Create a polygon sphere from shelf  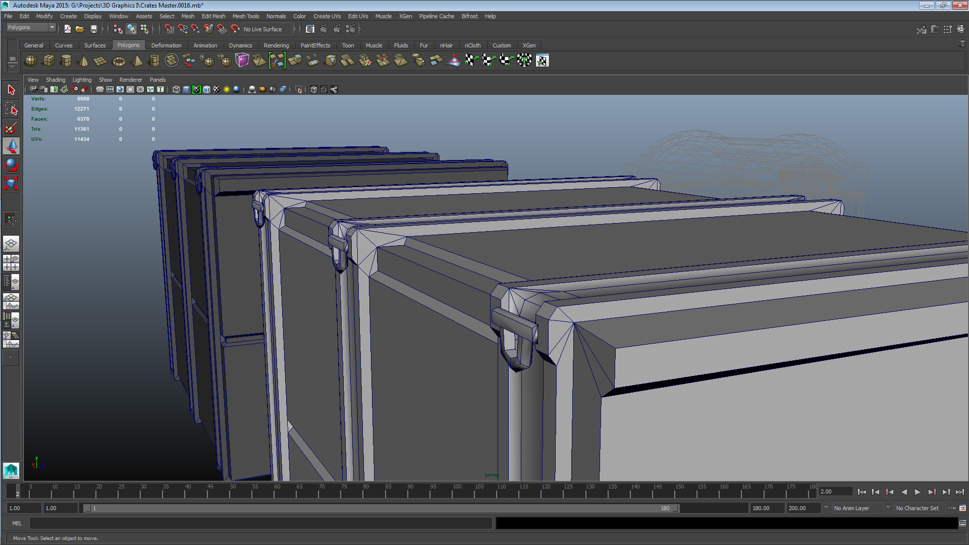point(31,61)
